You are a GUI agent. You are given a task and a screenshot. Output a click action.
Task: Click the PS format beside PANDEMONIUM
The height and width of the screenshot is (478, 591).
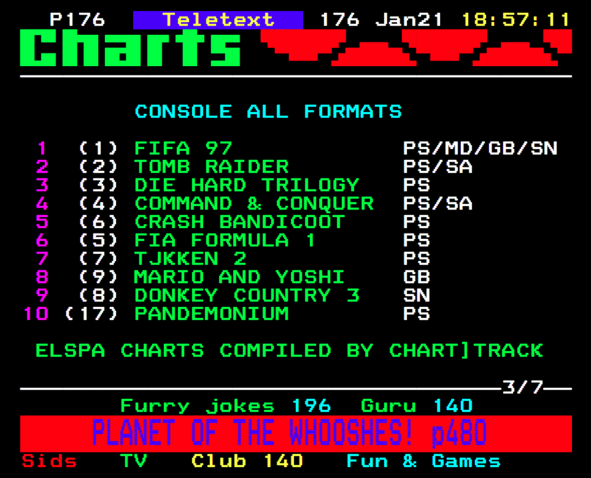click(x=417, y=314)
